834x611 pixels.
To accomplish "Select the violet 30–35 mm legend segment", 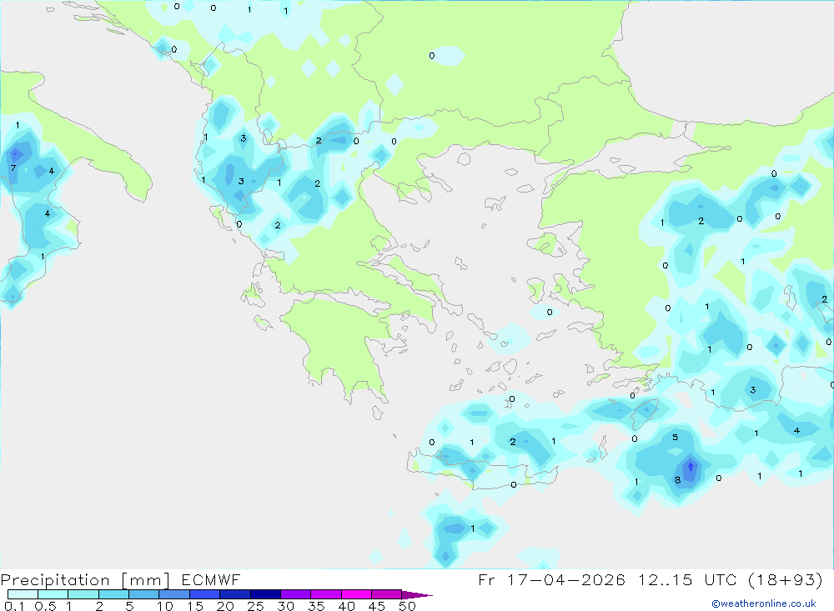I will point(296,594).
